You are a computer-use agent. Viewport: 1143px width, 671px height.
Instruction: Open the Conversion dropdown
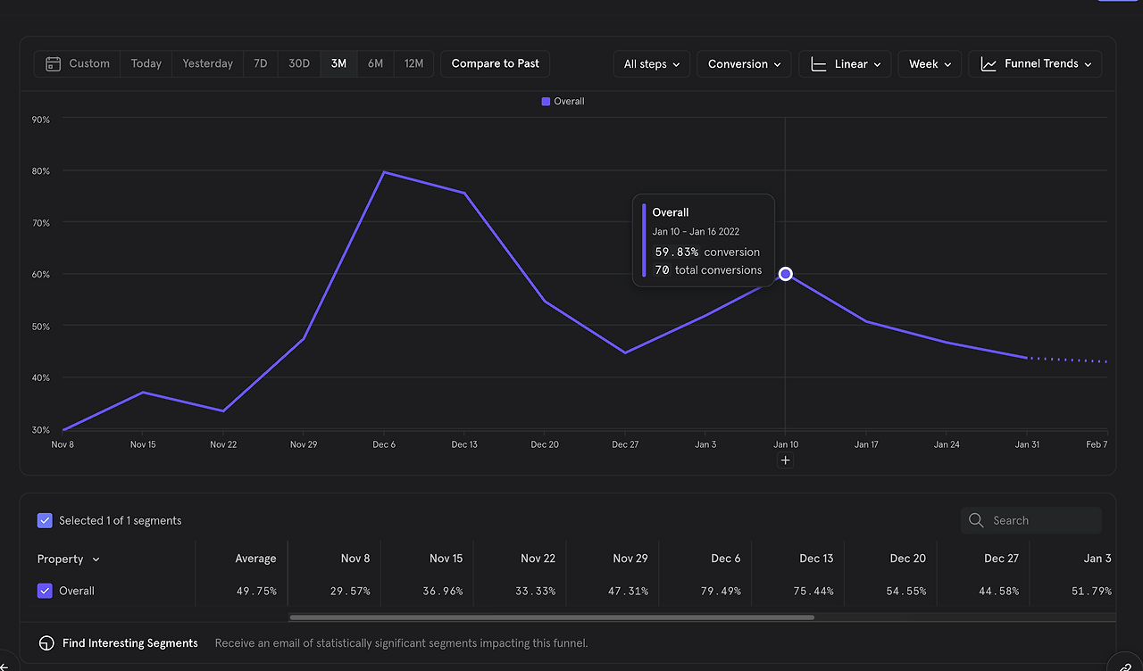click(x=744, y=64)
